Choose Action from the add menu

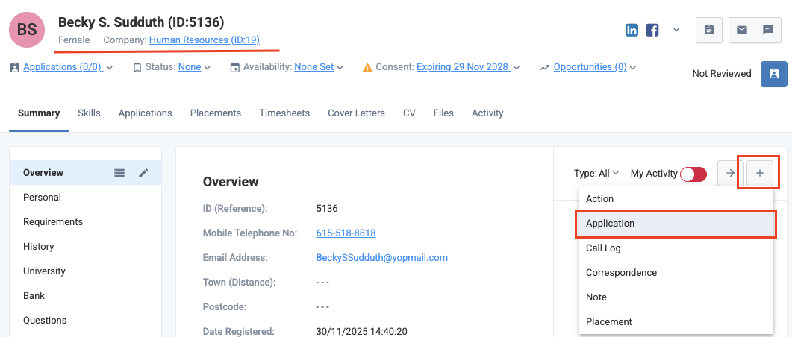click(x=676, y=199)
